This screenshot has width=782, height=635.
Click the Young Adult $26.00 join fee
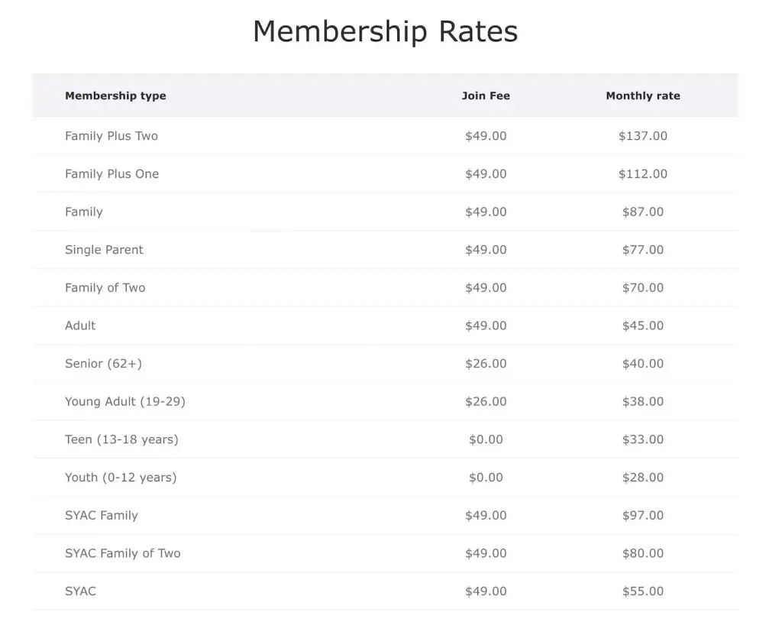(x=486, y=401)
